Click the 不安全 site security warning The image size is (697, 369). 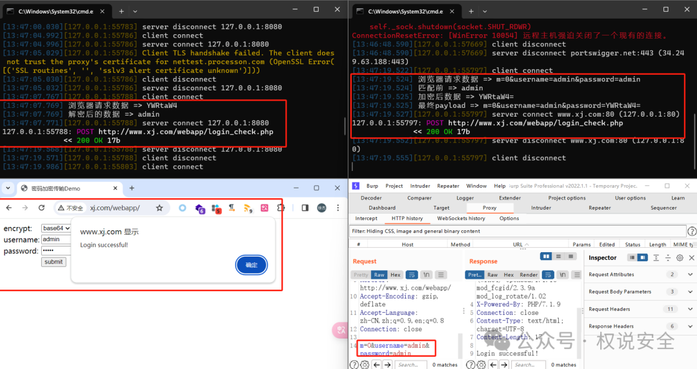pos(71,208)
